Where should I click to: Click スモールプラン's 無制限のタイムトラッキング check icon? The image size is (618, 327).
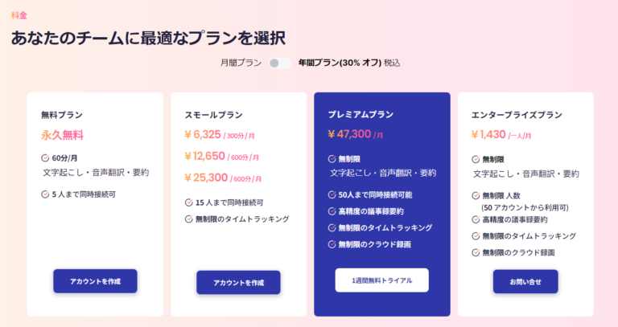(188, 219)
